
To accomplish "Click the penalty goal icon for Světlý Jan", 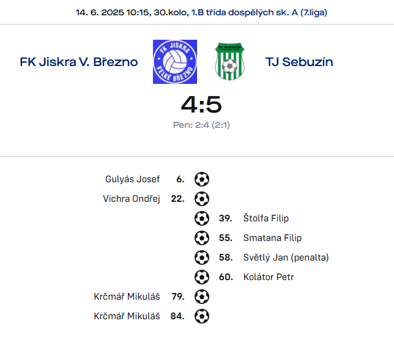I will coord(202,257).
